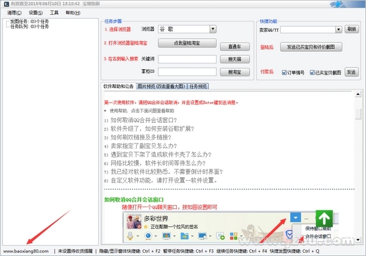Image resolution: width=366 pixels, height=256 pixels.
Task: Click the microphone voice-call icon in QQ illustration
Action: [x=131, y=236]
